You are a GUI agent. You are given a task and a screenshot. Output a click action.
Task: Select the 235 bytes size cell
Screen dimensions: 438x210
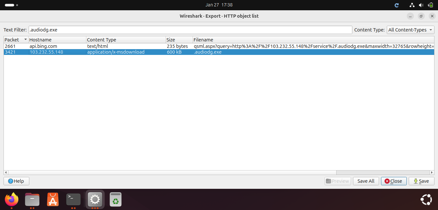coord(179,46)
